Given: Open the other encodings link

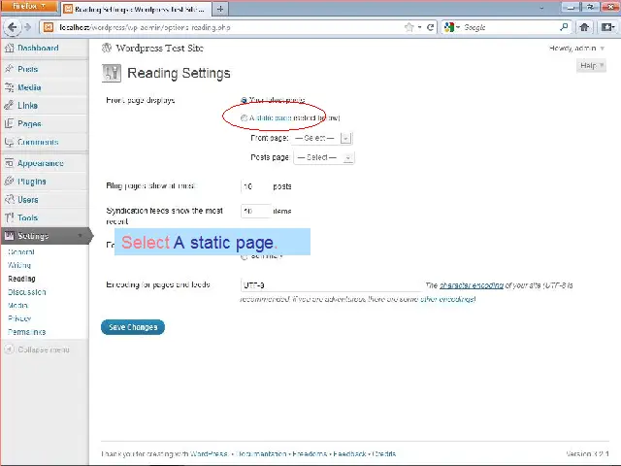Looking at the screenshot, I should (x=447, y=299).
